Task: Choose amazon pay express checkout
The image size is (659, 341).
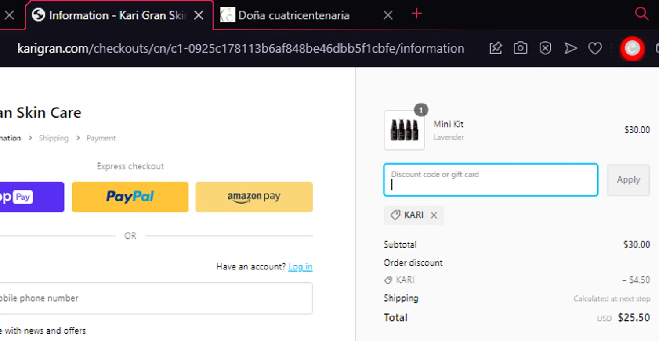Action: click(x=254, y=197)
